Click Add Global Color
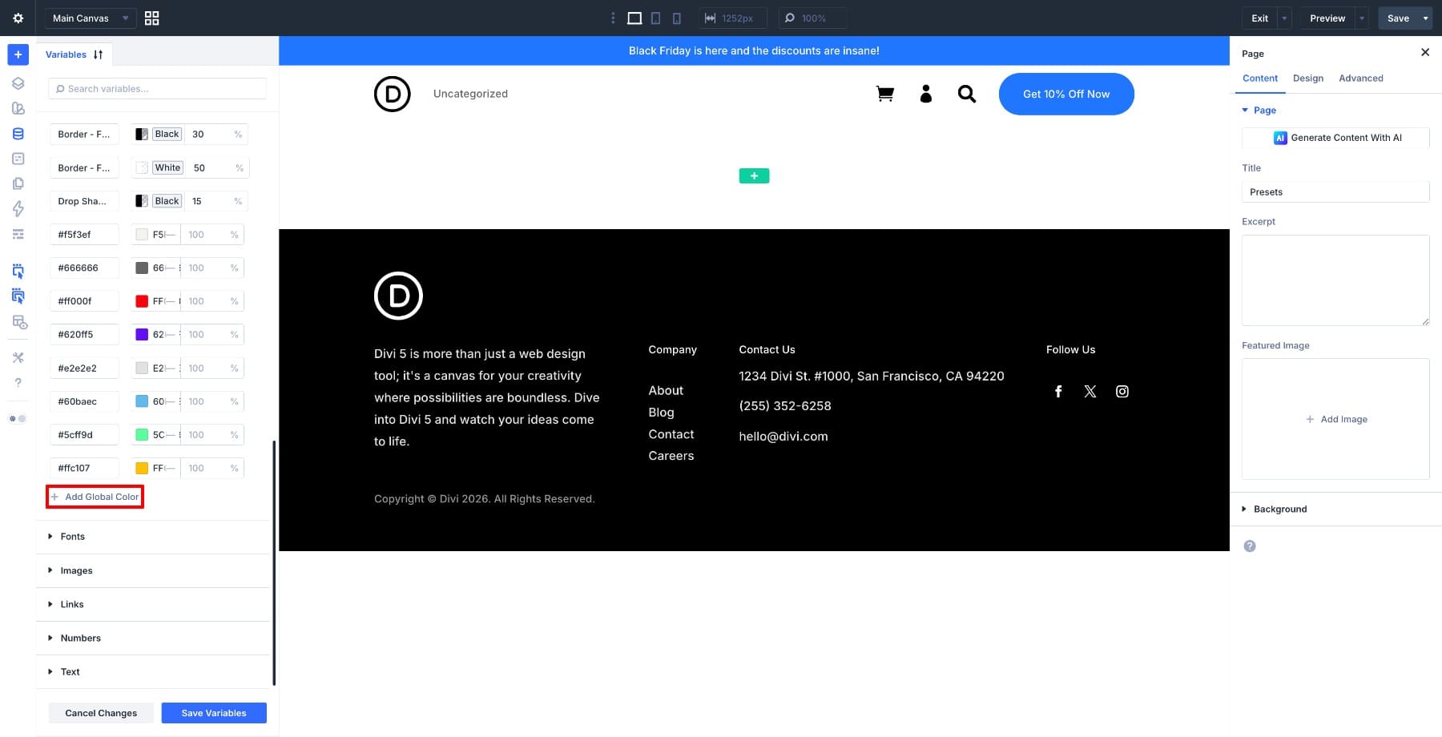Image resolution: width=1442 pixels, height=737 pixels. tap(95, 497)
